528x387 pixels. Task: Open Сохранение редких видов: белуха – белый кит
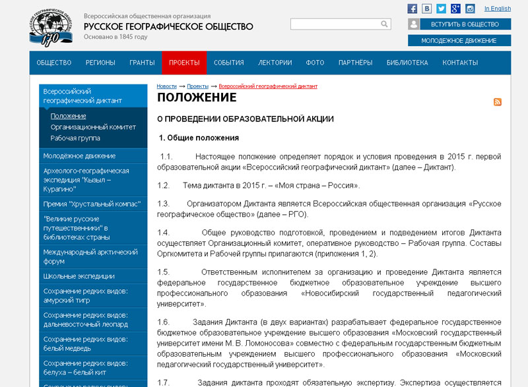[x=93, y=368]
